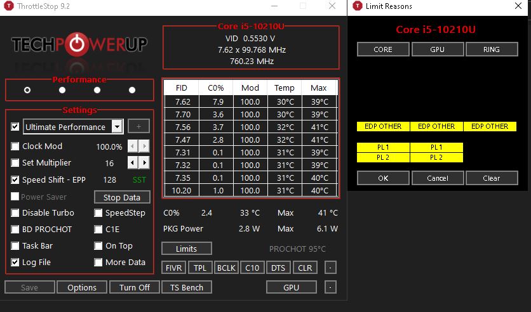The height and width of the screenshot is (312, 531).
Task: Click the green SST indicator
Action: click(139, 180)
